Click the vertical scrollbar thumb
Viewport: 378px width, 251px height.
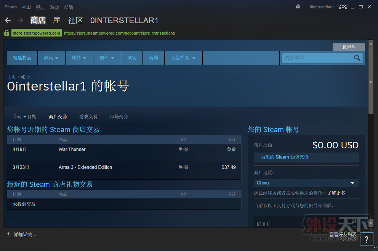371,81
